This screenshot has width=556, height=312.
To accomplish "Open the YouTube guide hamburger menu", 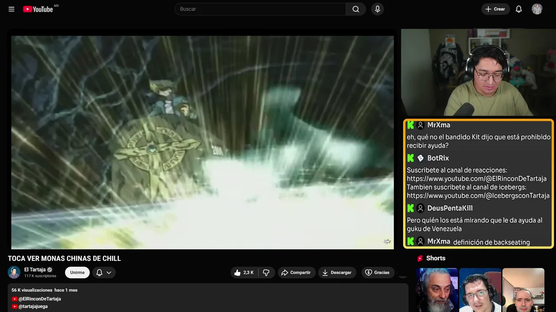I will [x=12, y=9].
